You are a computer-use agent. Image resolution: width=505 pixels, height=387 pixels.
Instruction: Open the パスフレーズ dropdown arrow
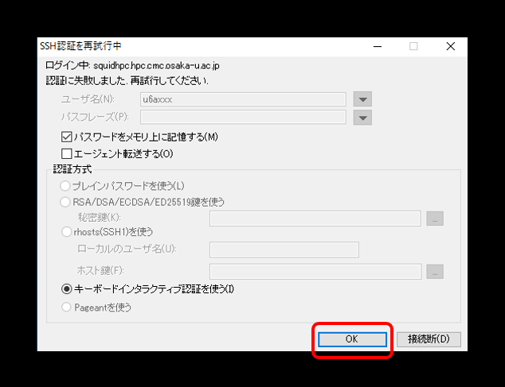point(362,118)
